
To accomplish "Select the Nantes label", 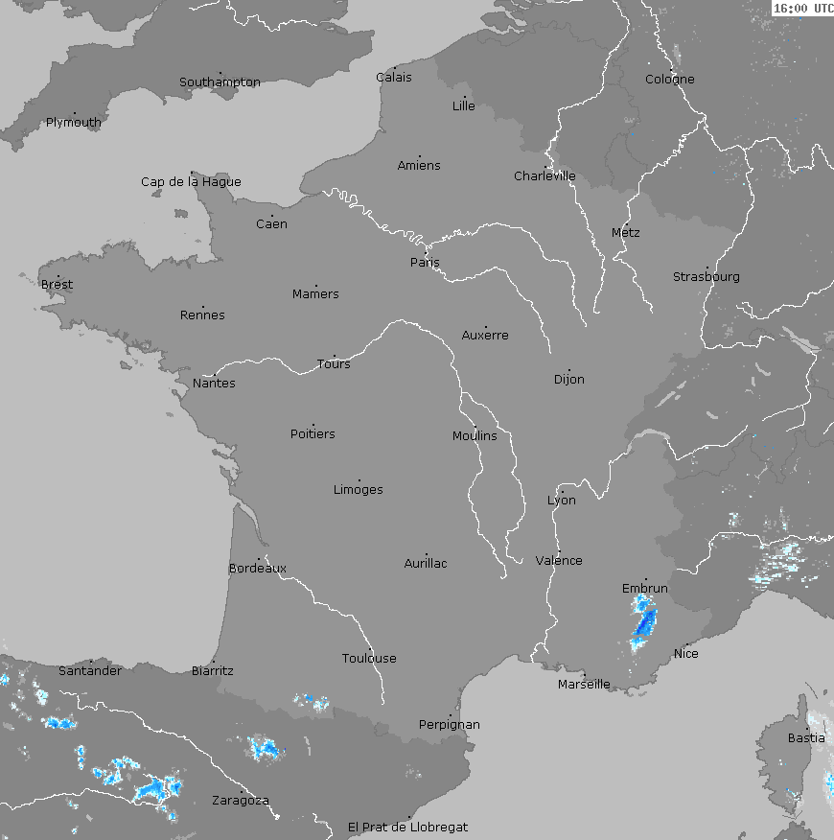I will tap(214, 383).
